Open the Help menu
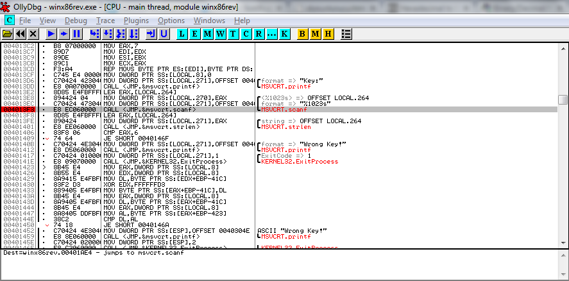Image resolution: width=569 pixels, height=281 pixels. pyautogui.click(x=242, y=21)
